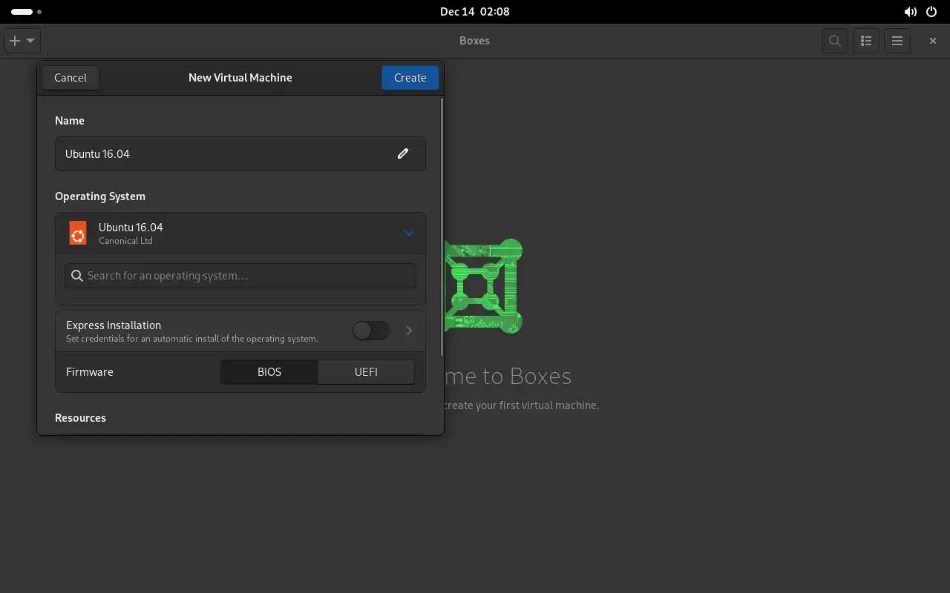The image size is (950, 593).
Task: Collapse the Ubuntu 16.04 operating system dropdown
Action: pyautogui.click(x=408, y=233)
